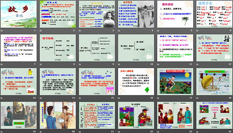The width and height of the screenshot is (233, 133).
Task: Click the animation star icon under slide 7
Action: pos(2,64)
